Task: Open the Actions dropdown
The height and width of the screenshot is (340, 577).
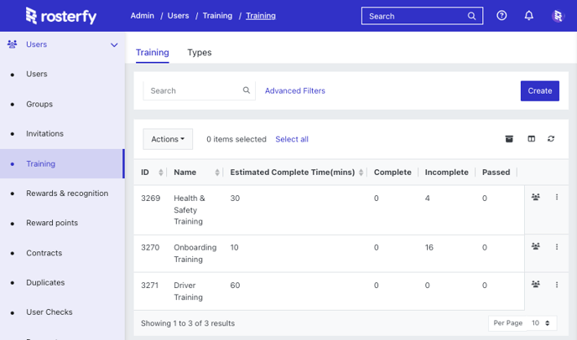Action: click(x=168, y=139)
